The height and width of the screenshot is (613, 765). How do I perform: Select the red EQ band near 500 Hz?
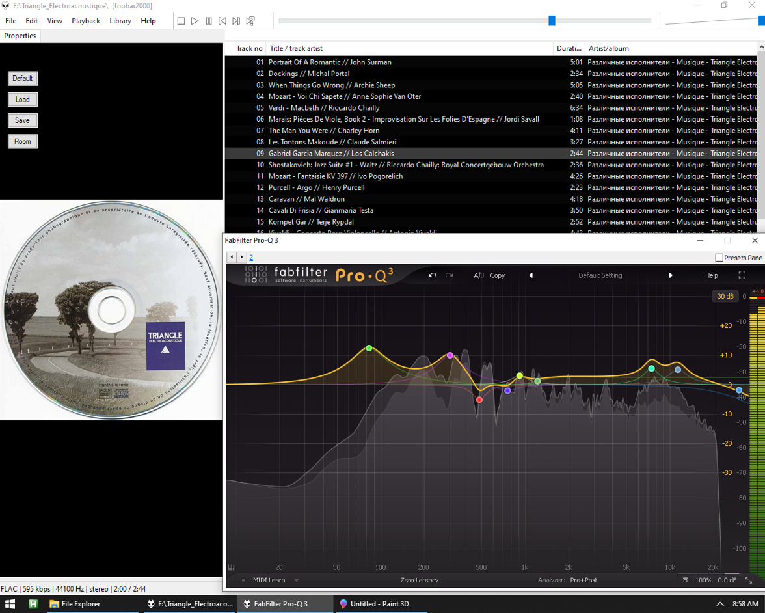479,400
